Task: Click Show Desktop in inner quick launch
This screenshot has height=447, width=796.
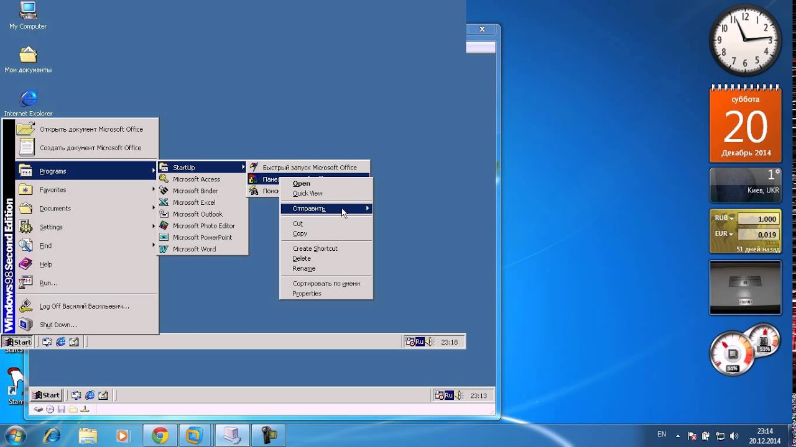Action: tap(47, 341)
